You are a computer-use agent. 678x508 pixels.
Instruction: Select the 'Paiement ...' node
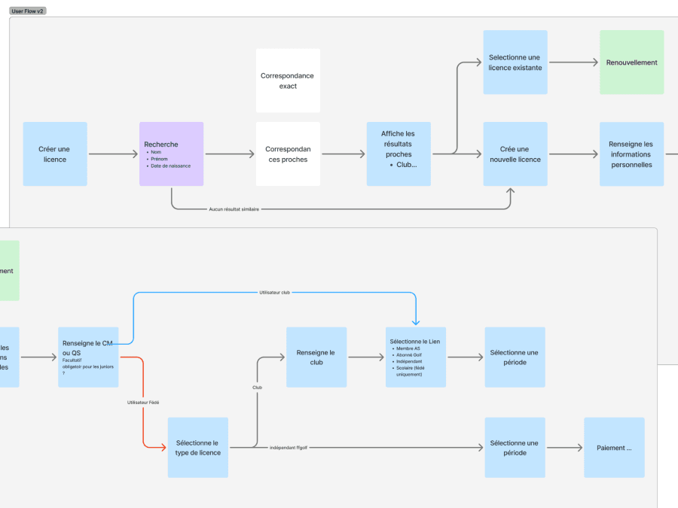(613, 447)
